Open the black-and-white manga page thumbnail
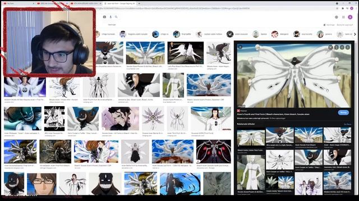 (x=54, y=118)
